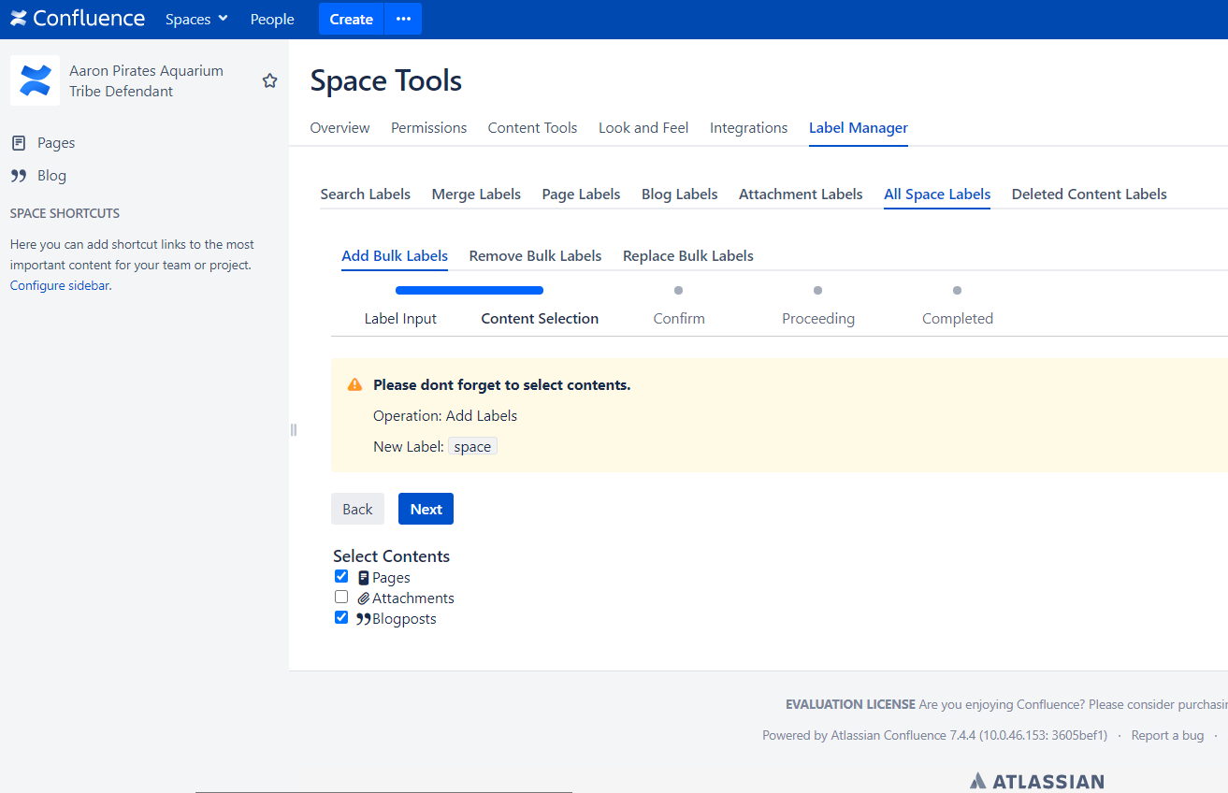Click the Completed step dot
The height and width of the screenshot is (793, 1228).
[x=957, y=291]
